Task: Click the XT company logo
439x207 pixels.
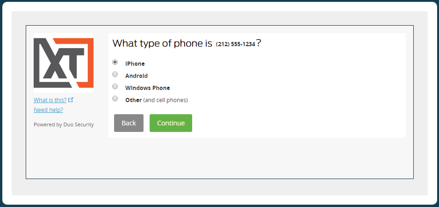Action: [64, 63]
